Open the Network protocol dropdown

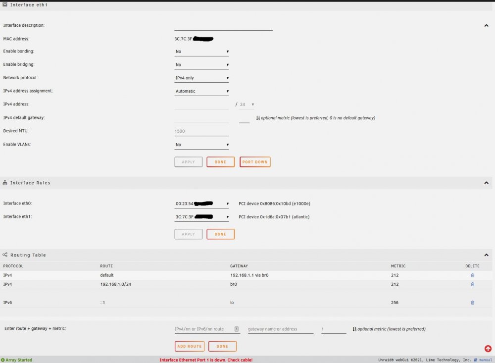(x=201, y=78)
